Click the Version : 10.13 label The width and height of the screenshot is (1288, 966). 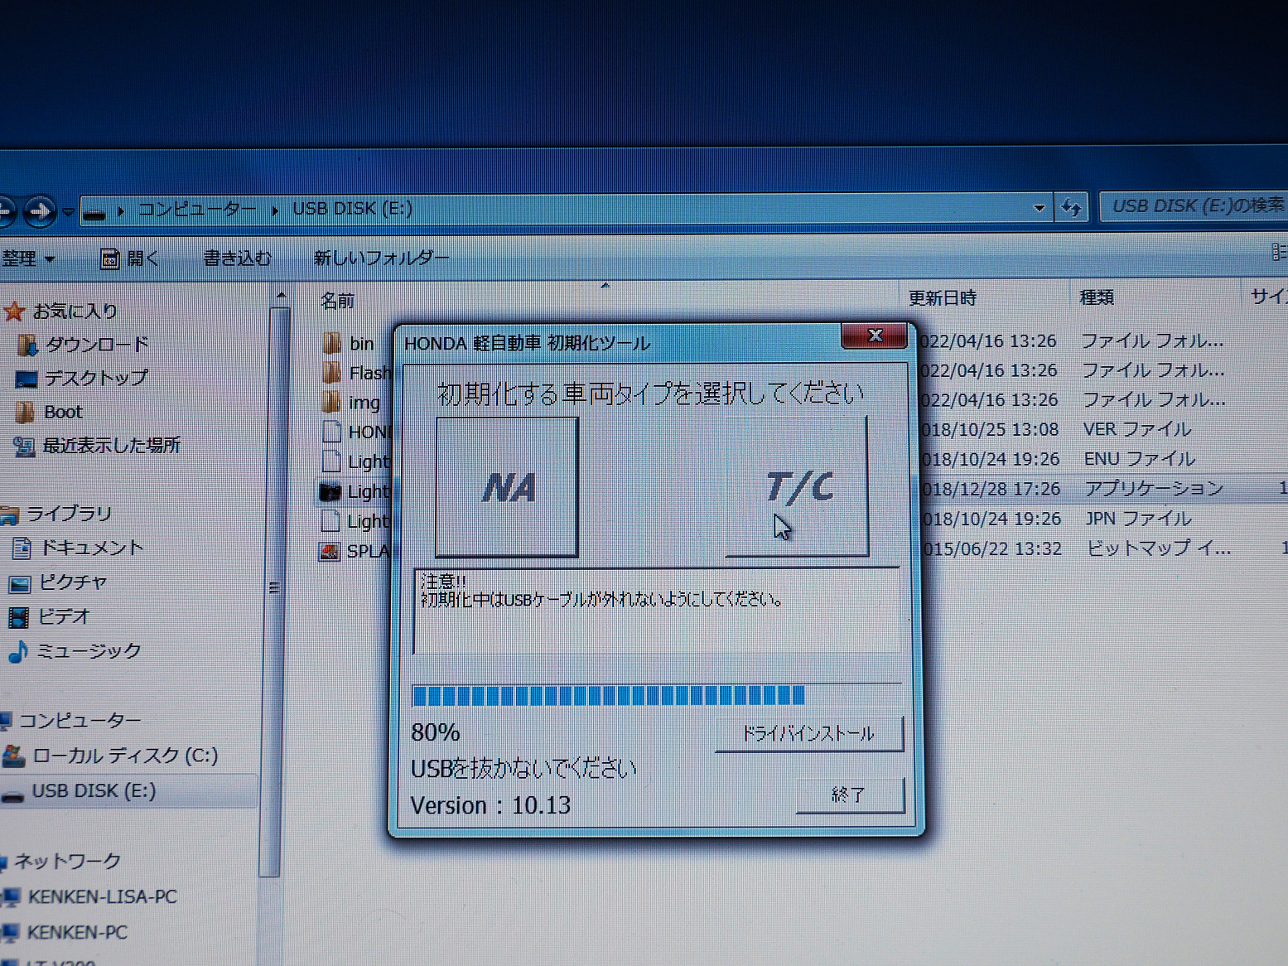tap(490, 806)
